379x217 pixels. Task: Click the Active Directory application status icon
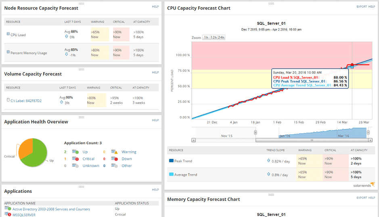tap(8, 209)
